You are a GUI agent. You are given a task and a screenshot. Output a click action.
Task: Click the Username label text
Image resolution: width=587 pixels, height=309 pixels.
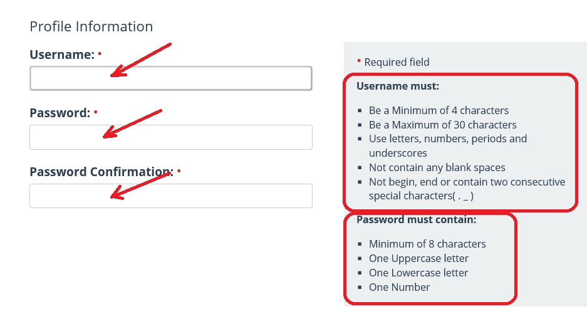pos(61,55)
